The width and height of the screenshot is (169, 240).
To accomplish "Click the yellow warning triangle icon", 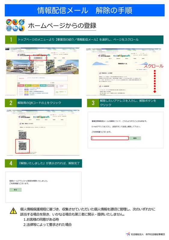I will (x=13, y=211).
